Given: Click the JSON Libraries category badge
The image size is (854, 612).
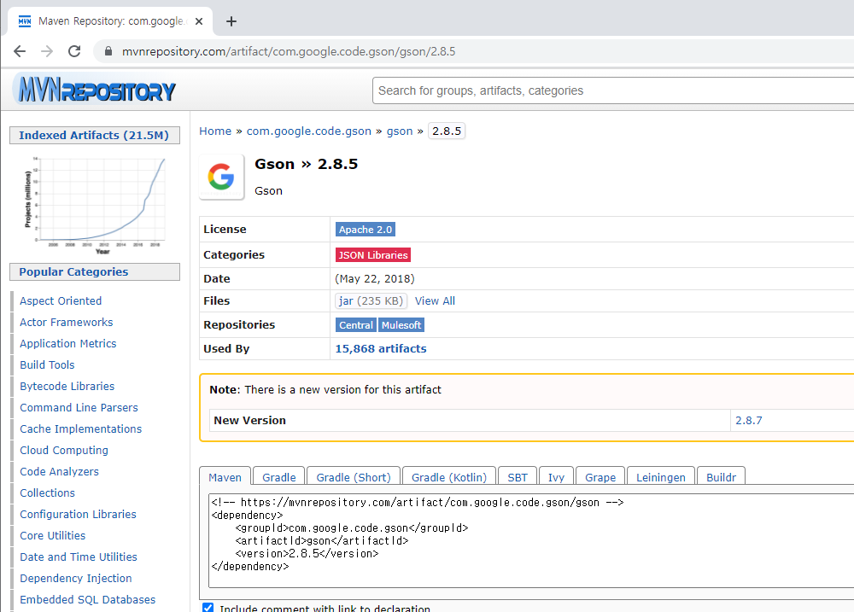Looking at the screenshot, I should [x=373, y=255].
